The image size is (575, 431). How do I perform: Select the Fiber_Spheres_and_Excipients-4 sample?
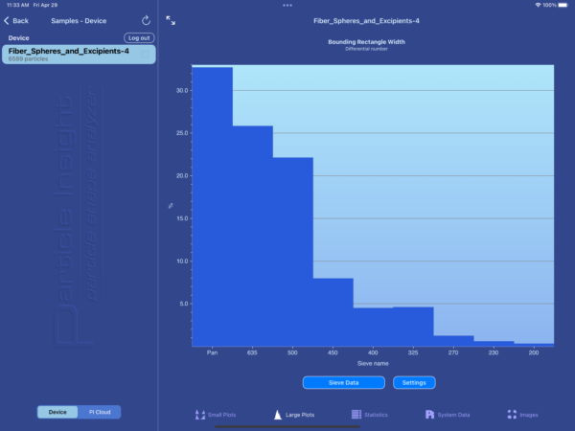point(77,55)
